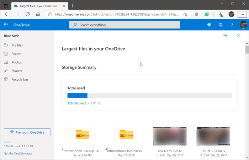This screenshot has height=160, width=249.
Task: Close the Largest files in your OneDrive tab
Action: pos(64,6)
